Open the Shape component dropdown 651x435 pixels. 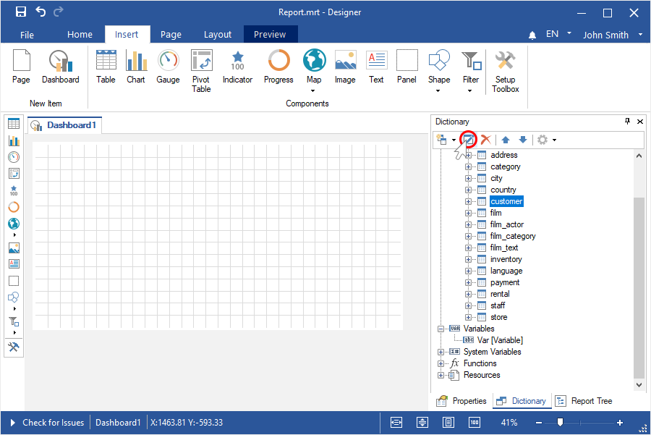438,90
